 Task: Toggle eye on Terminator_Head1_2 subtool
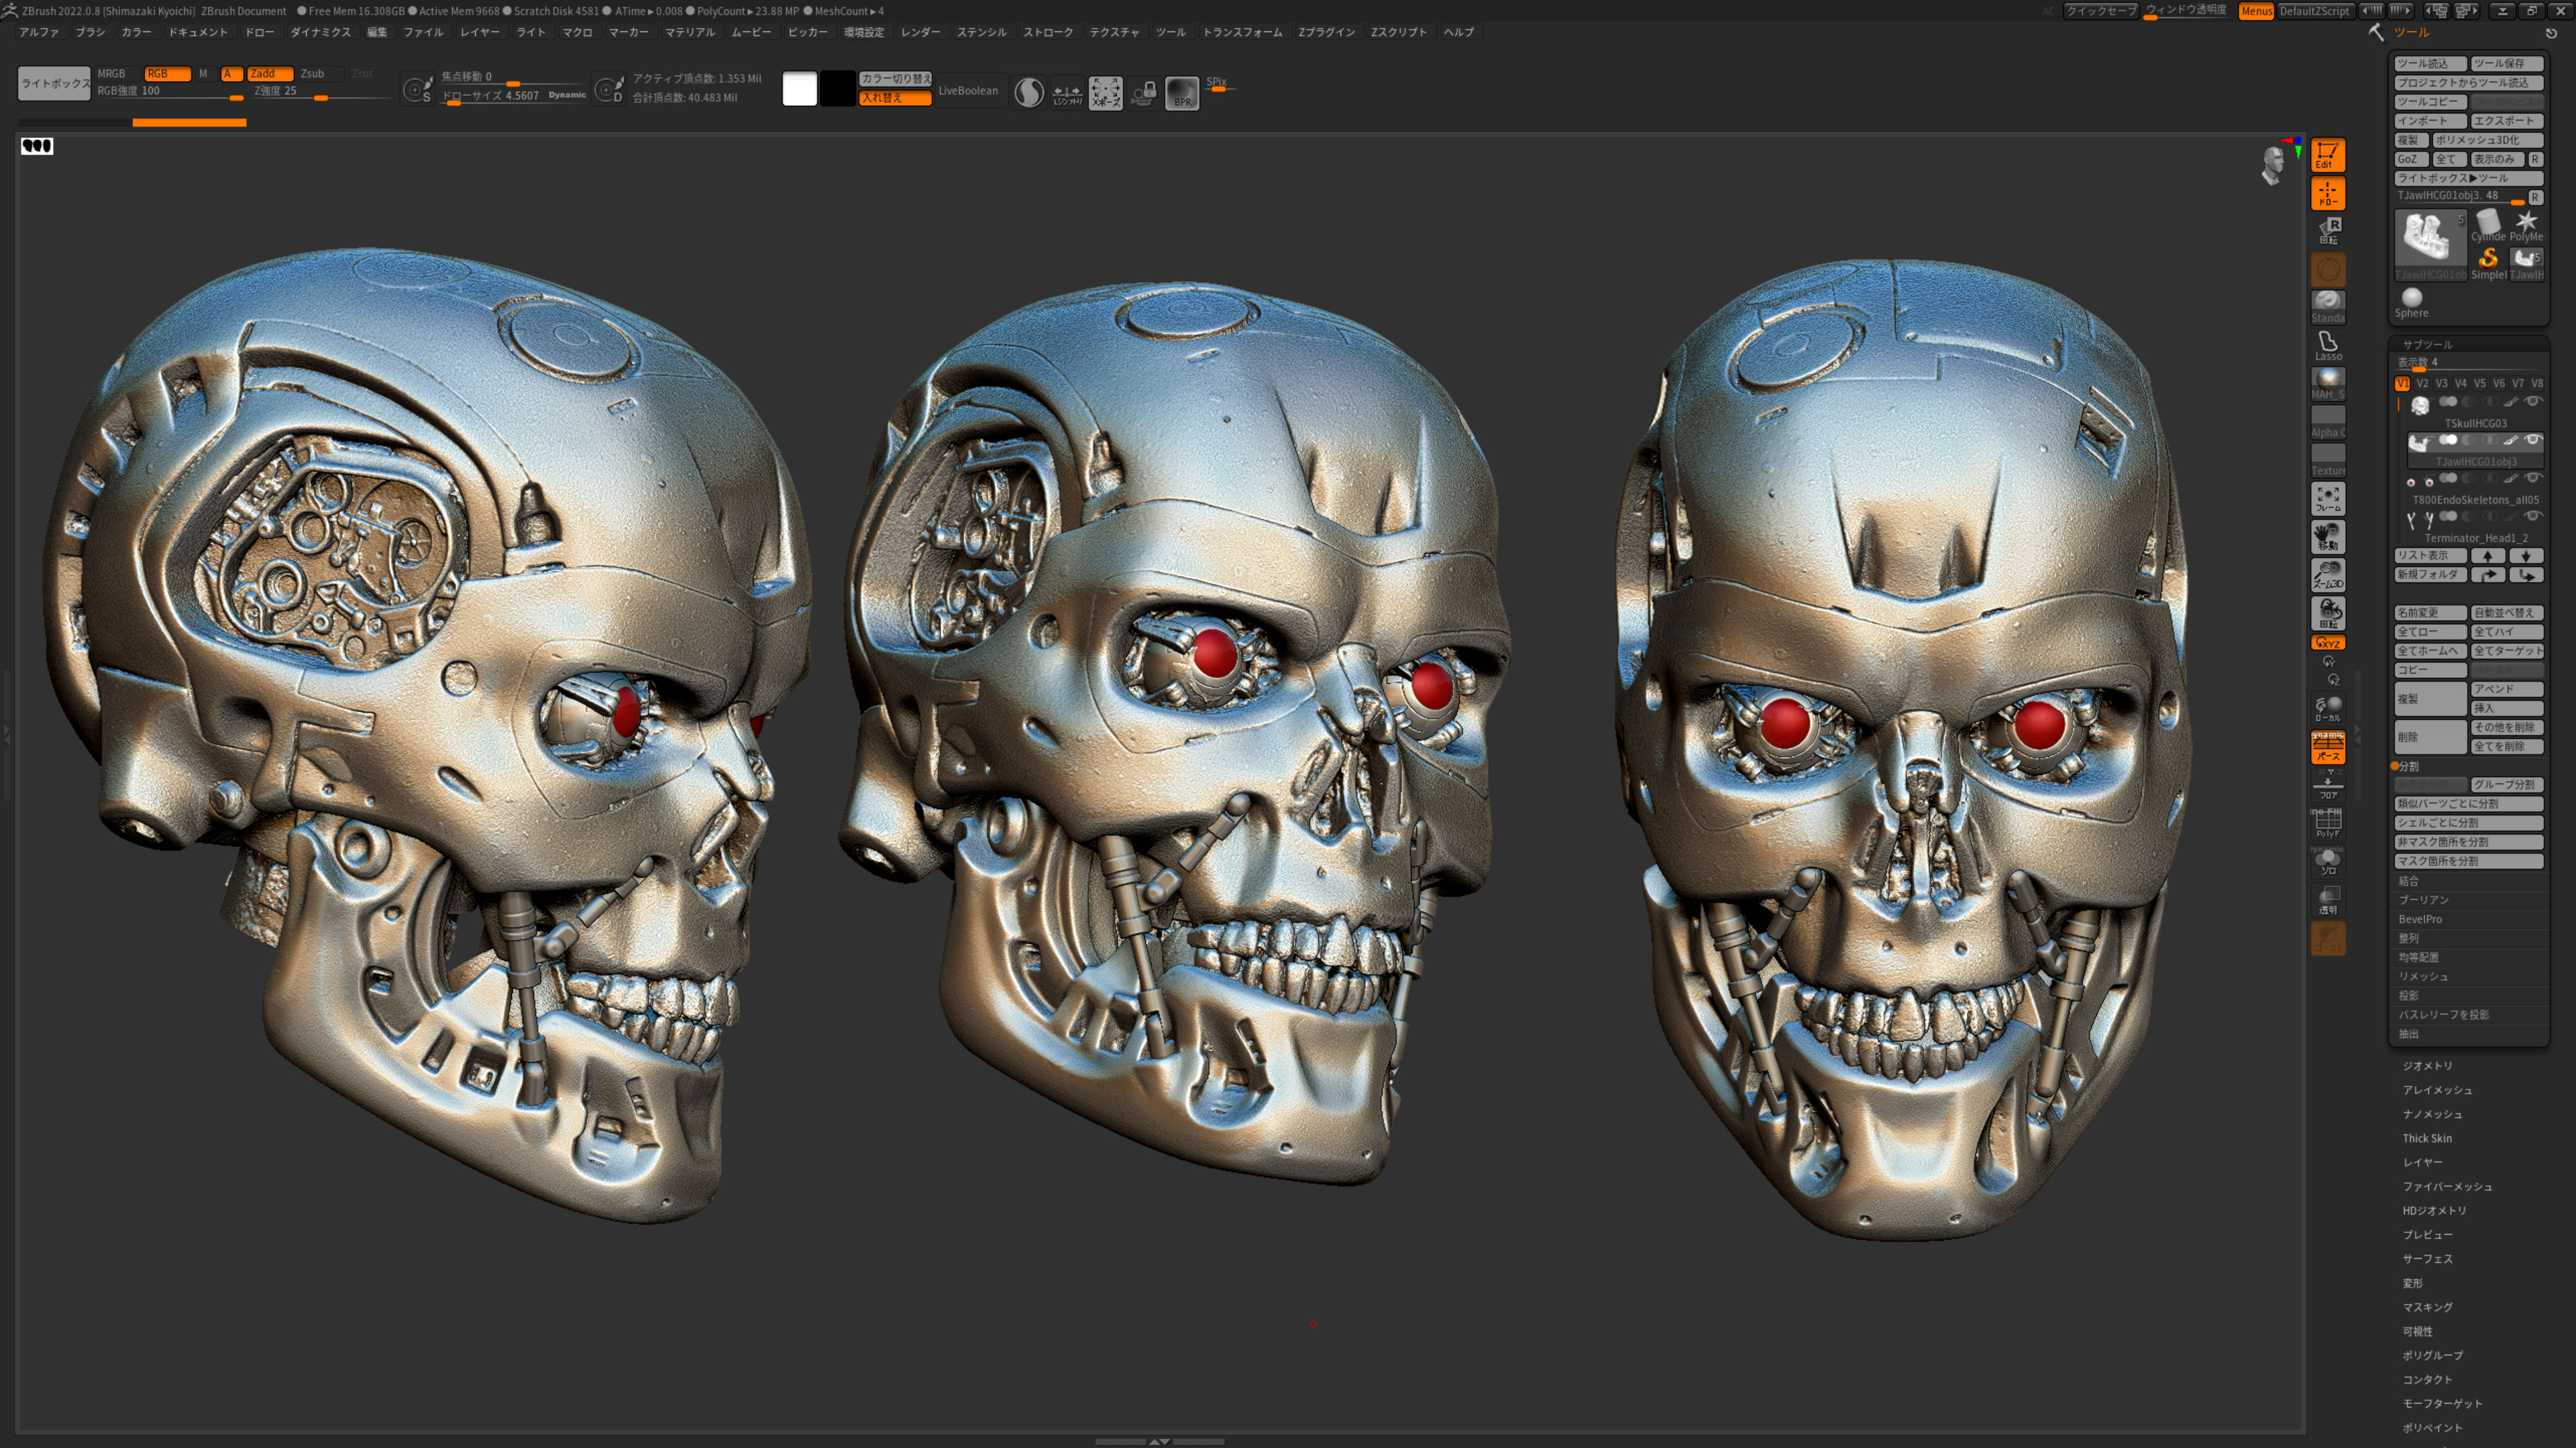point(2533,516)
